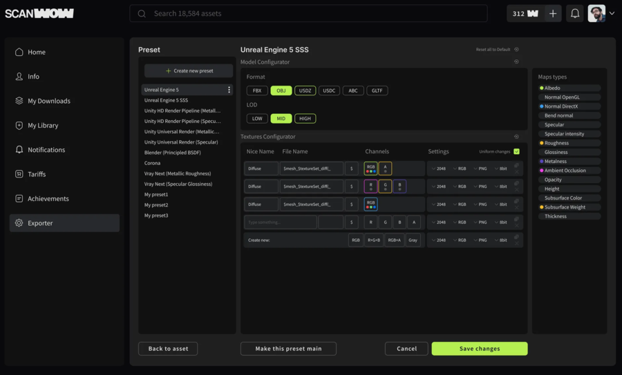The height and width of the screenshot is (375, 622).
Task: Click the search magnifier icon
Action: coord(142,14)
